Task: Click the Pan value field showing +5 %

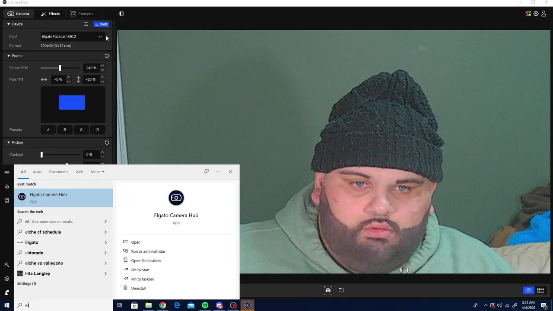Action: click(x=58, y=79)
